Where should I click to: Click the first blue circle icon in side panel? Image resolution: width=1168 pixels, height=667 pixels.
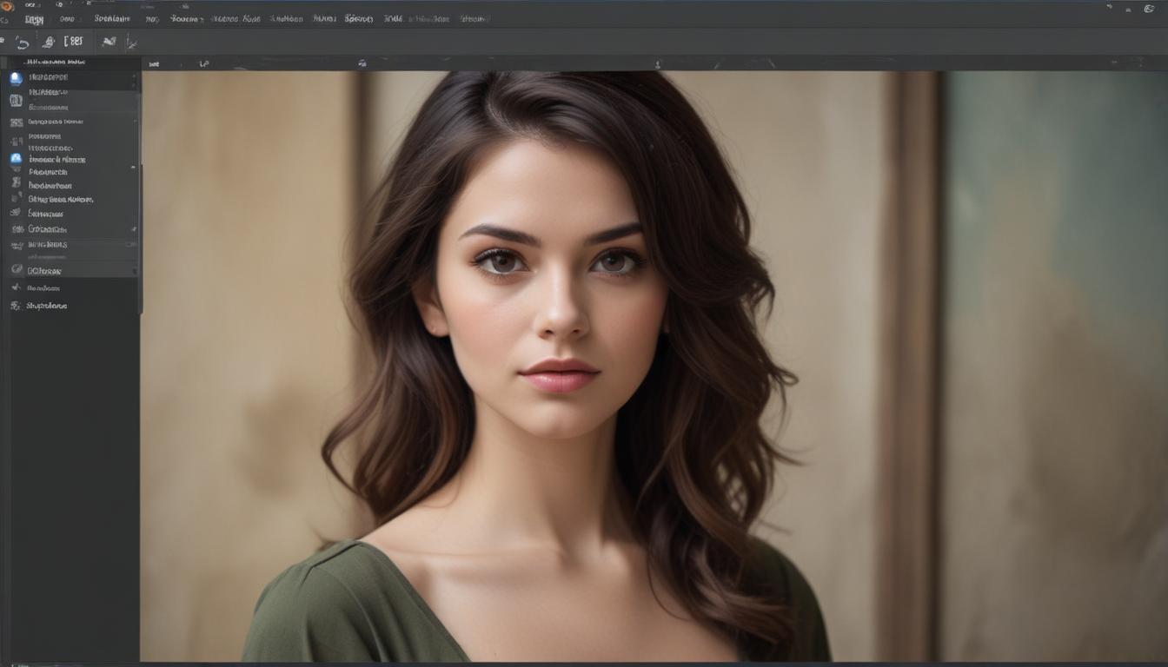coord(16,78)
